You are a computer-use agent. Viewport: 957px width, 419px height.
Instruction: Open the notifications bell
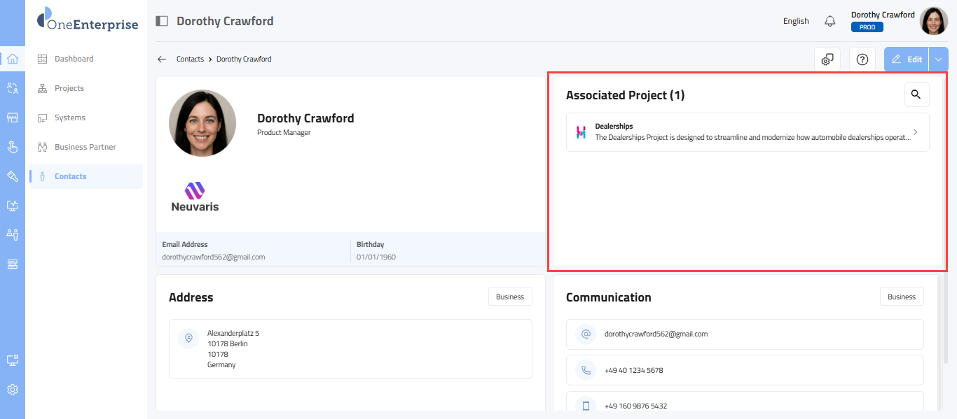[830, 21]
